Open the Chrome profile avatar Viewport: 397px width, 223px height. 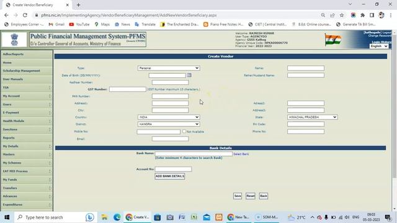coord(381,15)
